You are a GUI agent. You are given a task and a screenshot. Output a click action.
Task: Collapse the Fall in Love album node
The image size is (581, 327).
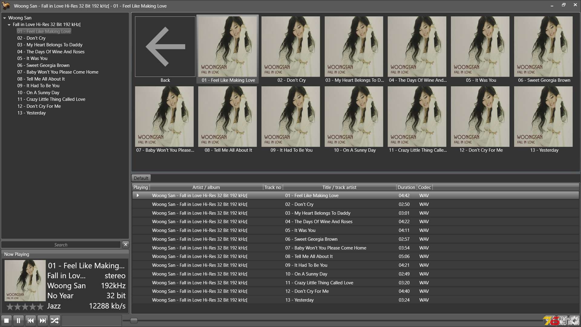pos(9,25)
